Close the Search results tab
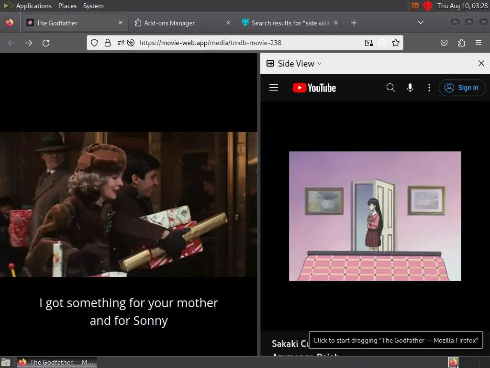Screen dimensions: 490x368 pos(336,23)
